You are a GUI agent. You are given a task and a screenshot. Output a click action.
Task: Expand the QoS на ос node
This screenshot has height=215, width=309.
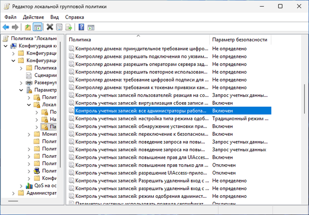21,185
